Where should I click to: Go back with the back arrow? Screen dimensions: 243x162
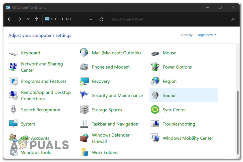[10, 19]
